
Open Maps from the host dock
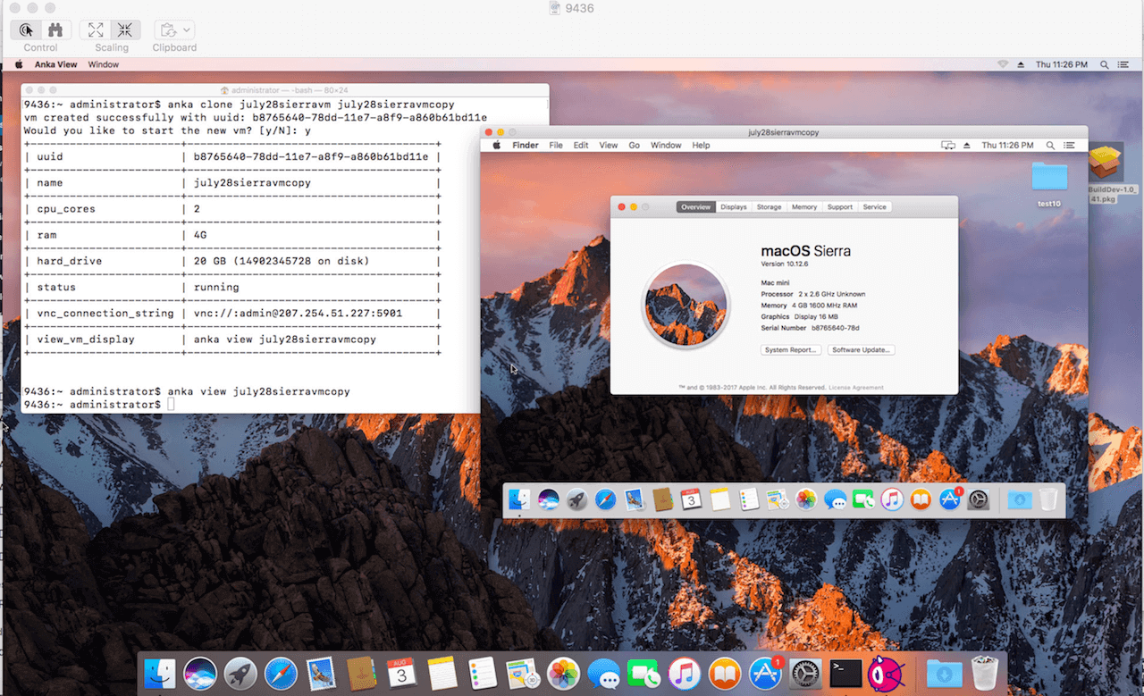point(522,673)
